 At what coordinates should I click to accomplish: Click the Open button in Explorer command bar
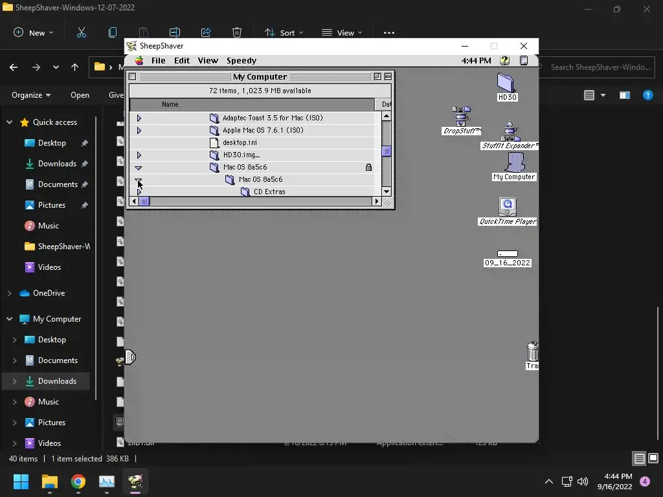80,95
